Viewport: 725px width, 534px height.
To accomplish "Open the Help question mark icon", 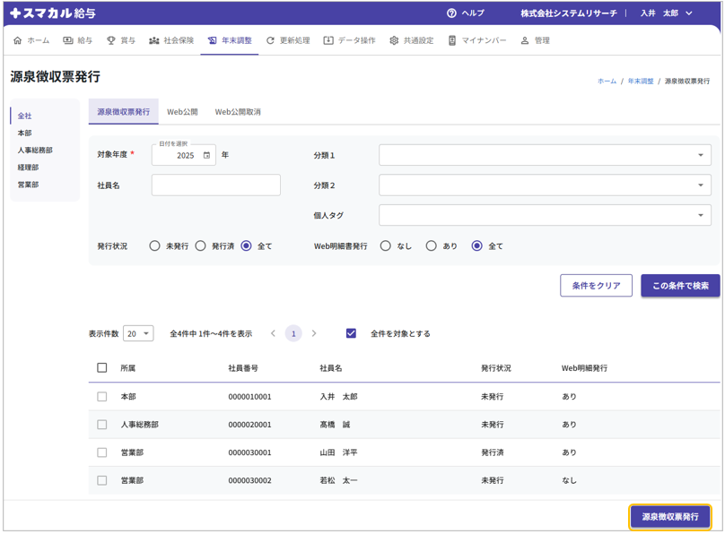I will 451,13.
